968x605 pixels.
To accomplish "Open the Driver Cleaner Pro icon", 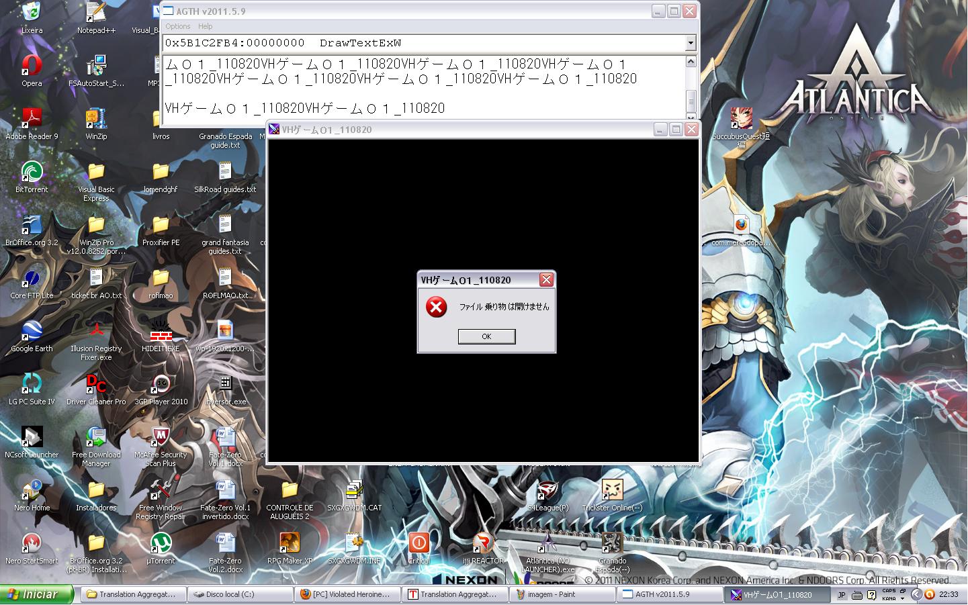I will pyautogui.click(x=96, y=385).
